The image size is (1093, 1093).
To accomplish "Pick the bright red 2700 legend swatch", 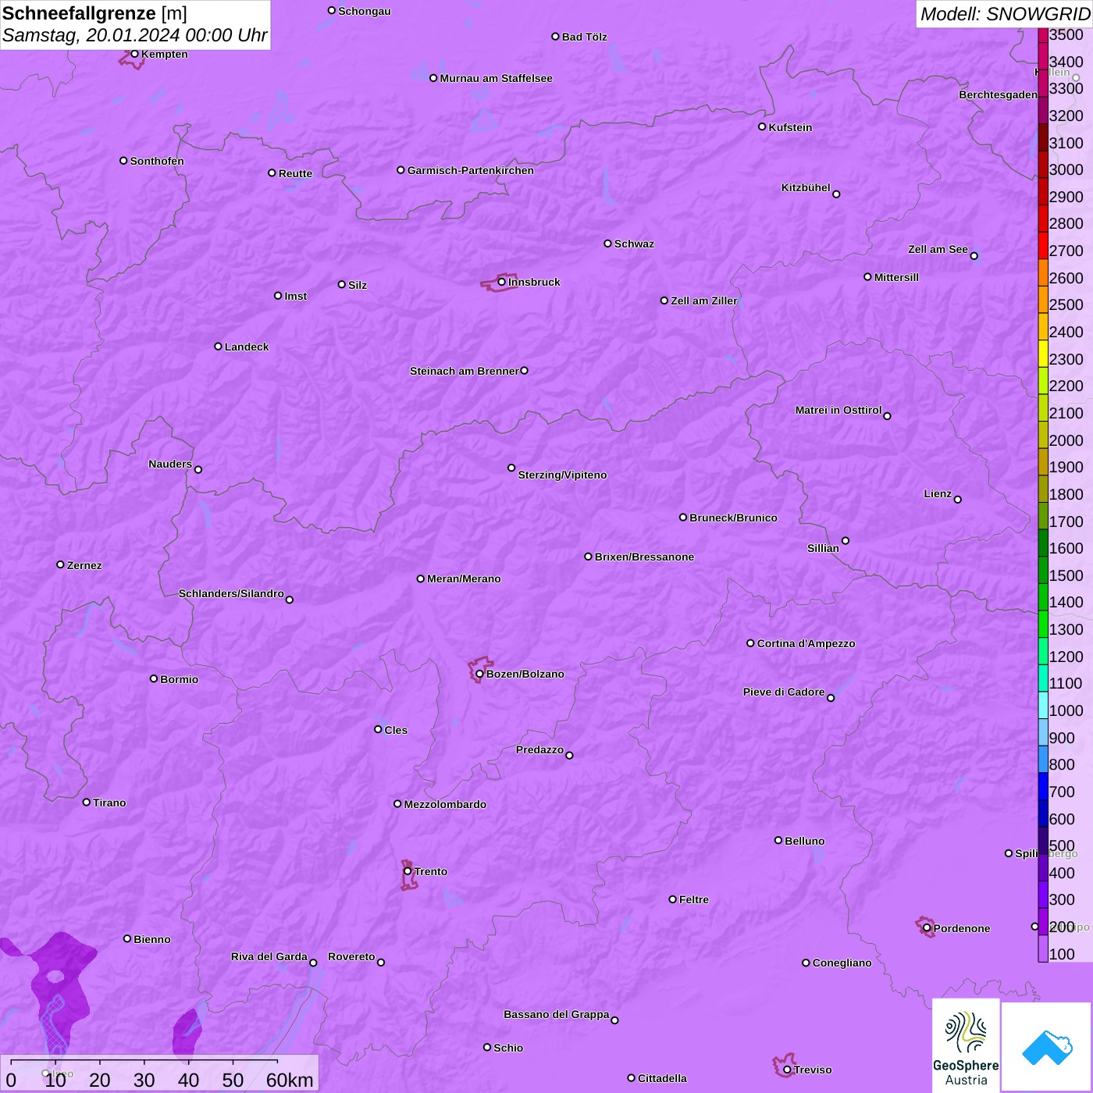I will 1043,245.
